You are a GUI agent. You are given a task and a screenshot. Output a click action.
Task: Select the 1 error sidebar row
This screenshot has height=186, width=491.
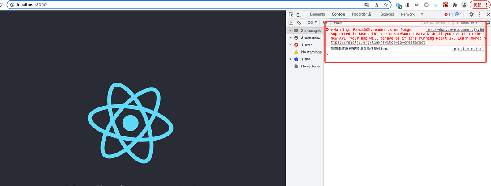pyautogui.click(x=305, y=45)
